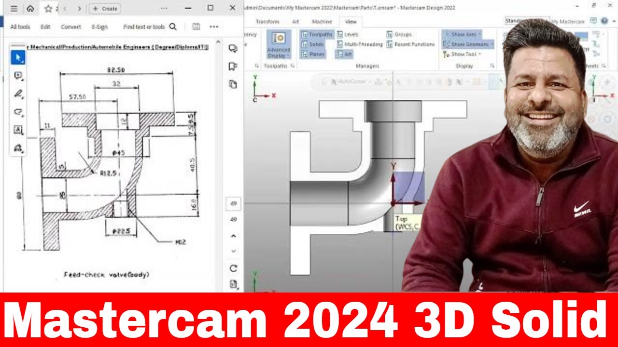Open the E-Sign menu in Acrobat
Image resolution: width=618 pixels, height=347 pixels.
(x=100, y=27)
